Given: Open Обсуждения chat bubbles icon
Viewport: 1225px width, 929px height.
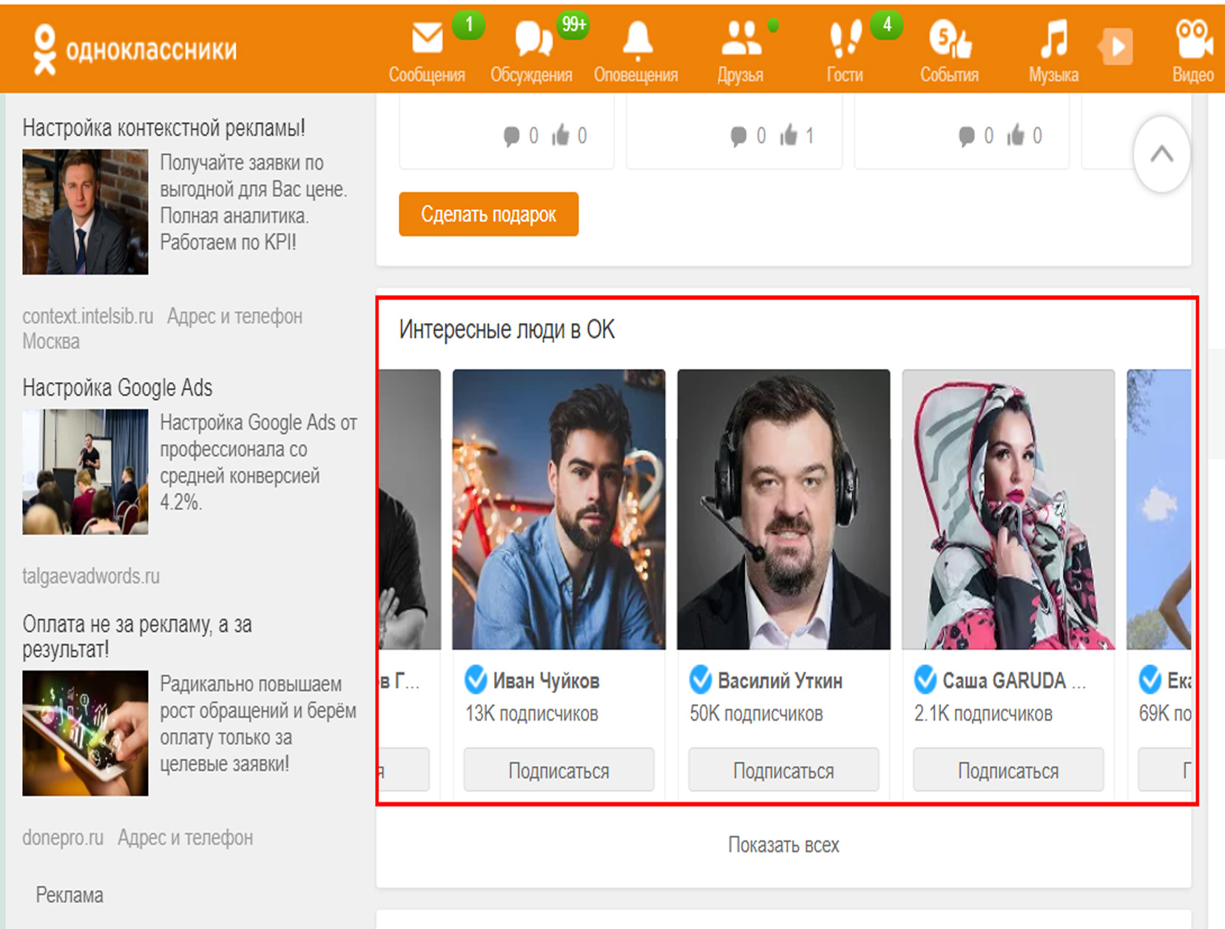Looking at the screenshot, I should click(x=532, y=39).
